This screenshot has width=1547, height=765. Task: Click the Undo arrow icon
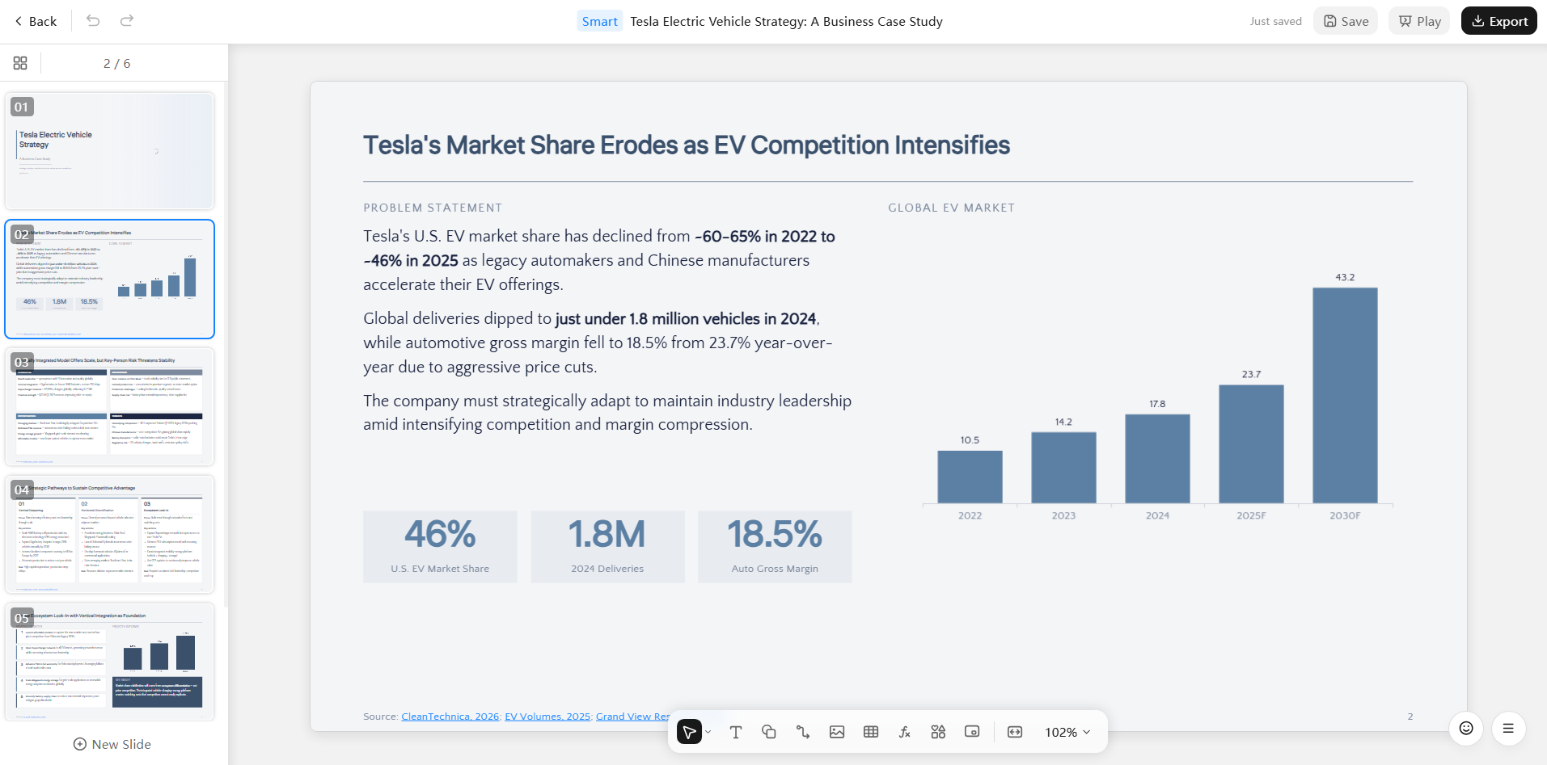click(x=93, y=21)
